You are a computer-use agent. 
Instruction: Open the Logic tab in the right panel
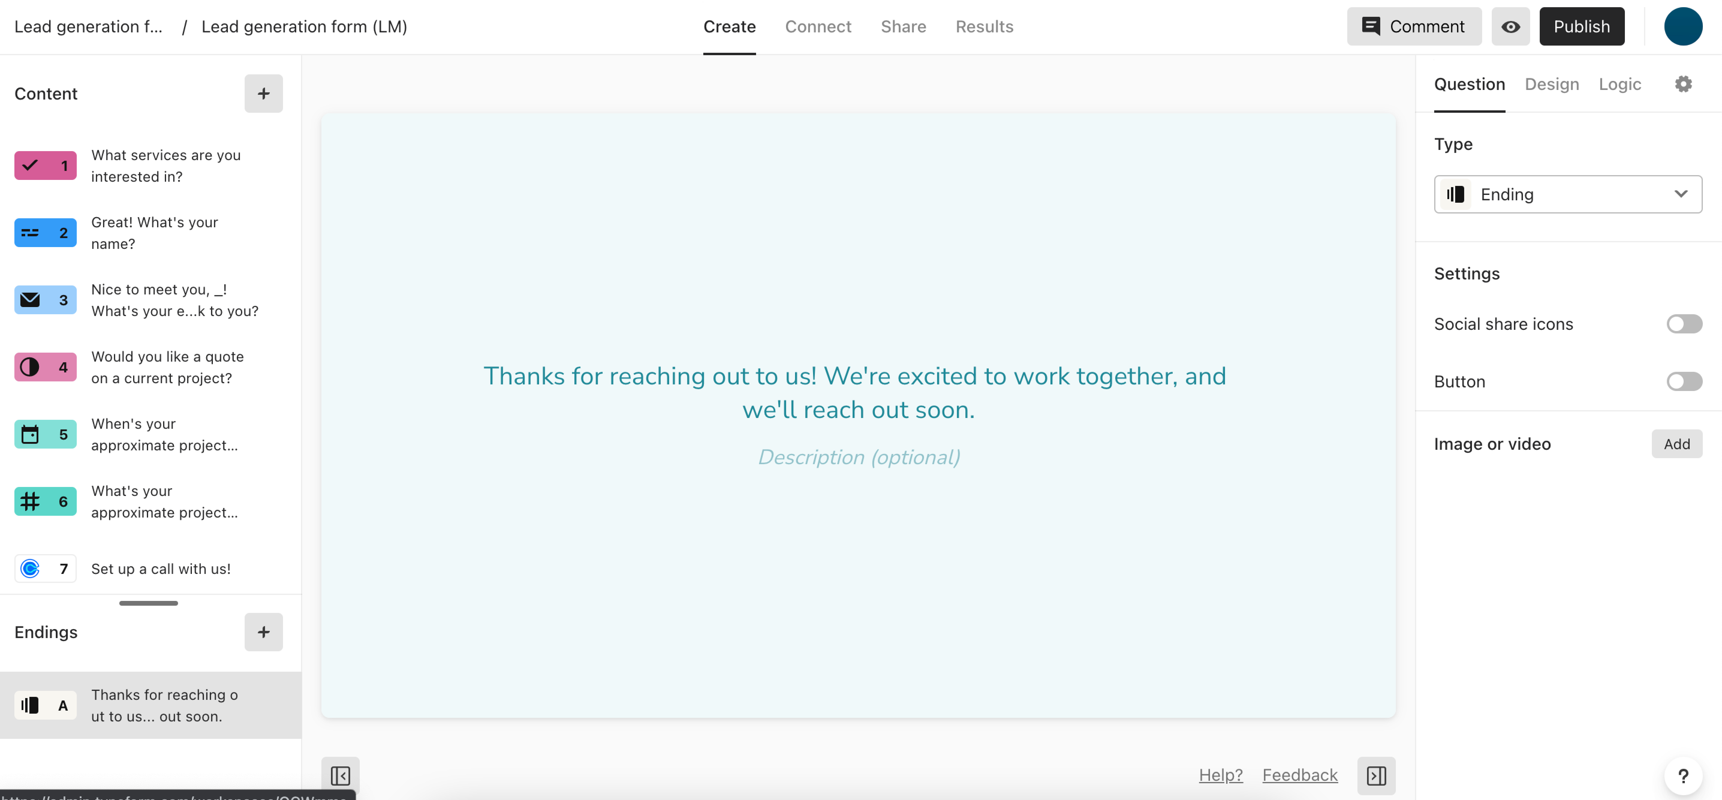click(1620, 84)
